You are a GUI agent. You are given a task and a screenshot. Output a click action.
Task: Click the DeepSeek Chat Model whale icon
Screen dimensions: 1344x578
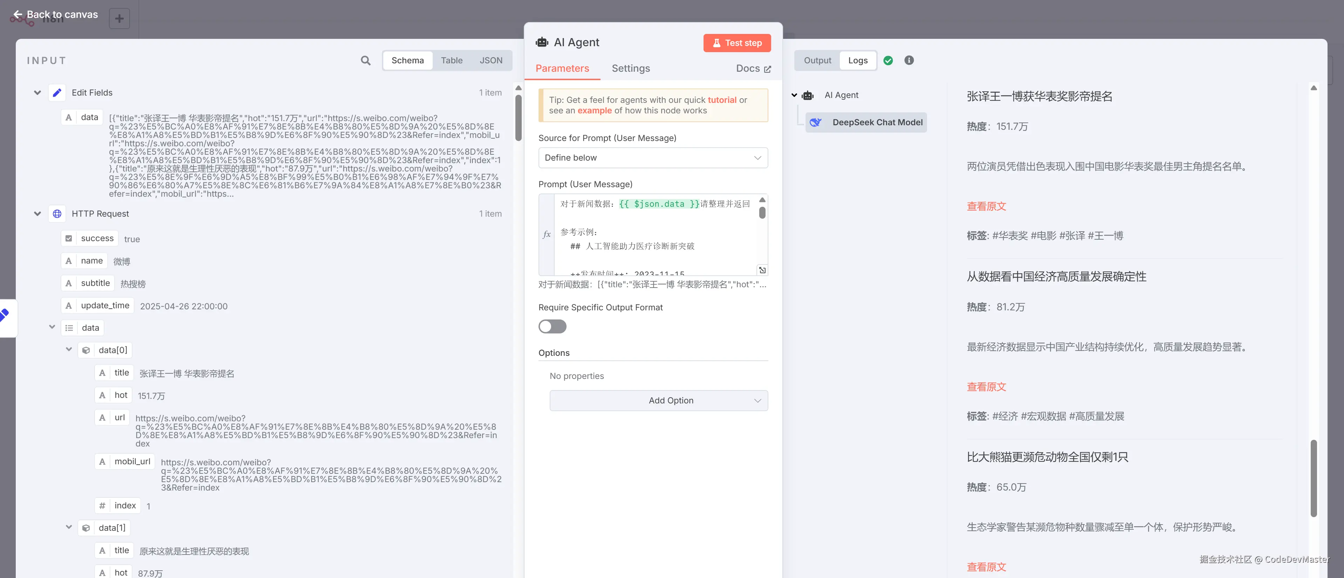(816, 122)
